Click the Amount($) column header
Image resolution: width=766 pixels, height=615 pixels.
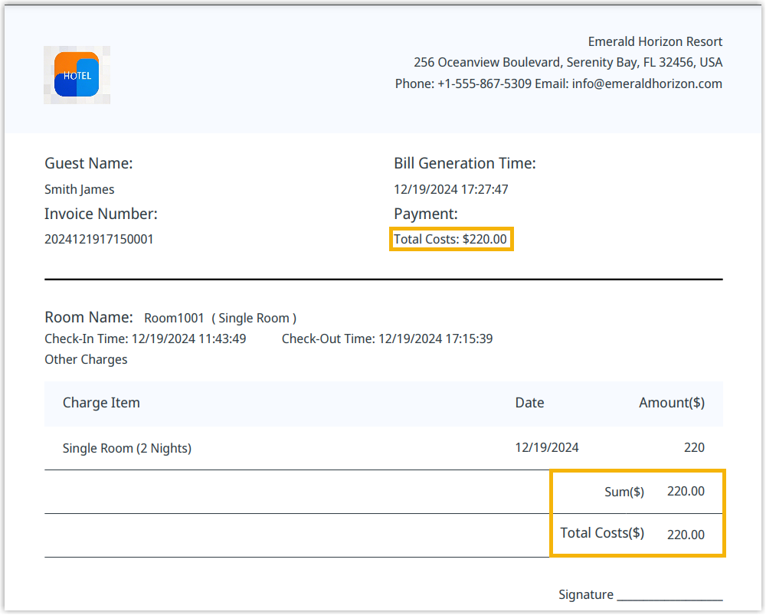click(x=671, y=403)
